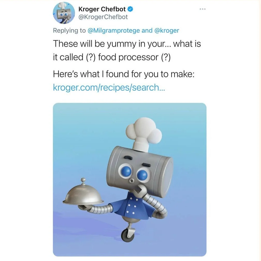The height and width of the screenshot is (261, 261).
Task: Open the @KrogerChefbot handle link
Action: click(103, 17)
